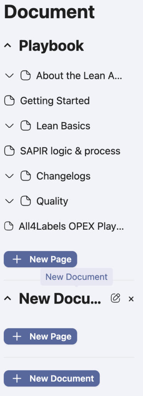Image resolution: width=143 pixels, height=396 pixels.
Task: Click the page icon beside About the Lean A...
Action: click(26, 75)
